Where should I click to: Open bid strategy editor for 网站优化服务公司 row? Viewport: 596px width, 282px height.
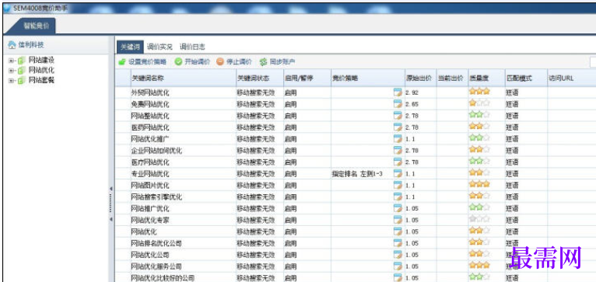click(398, 266)
